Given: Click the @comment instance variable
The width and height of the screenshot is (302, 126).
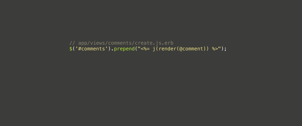Looking at the screenshot, I should click(191, 49).
